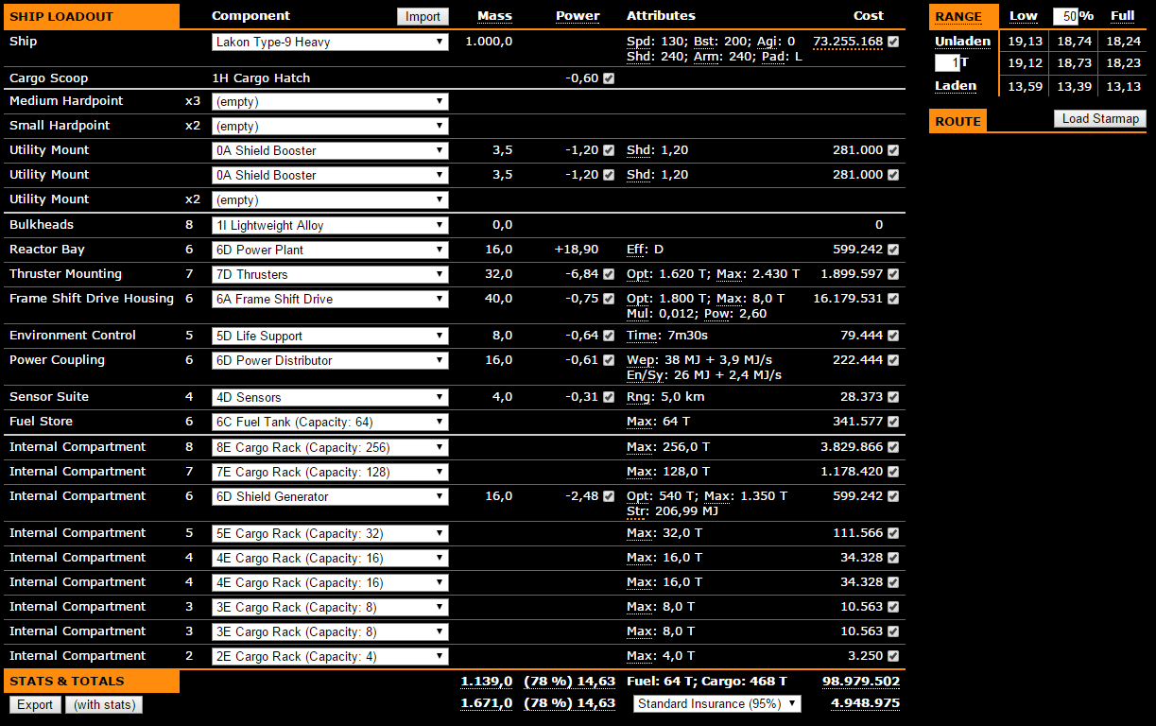
Task: Click the 1H Cargo Hatch text
Action: click(x=261, y=78)
